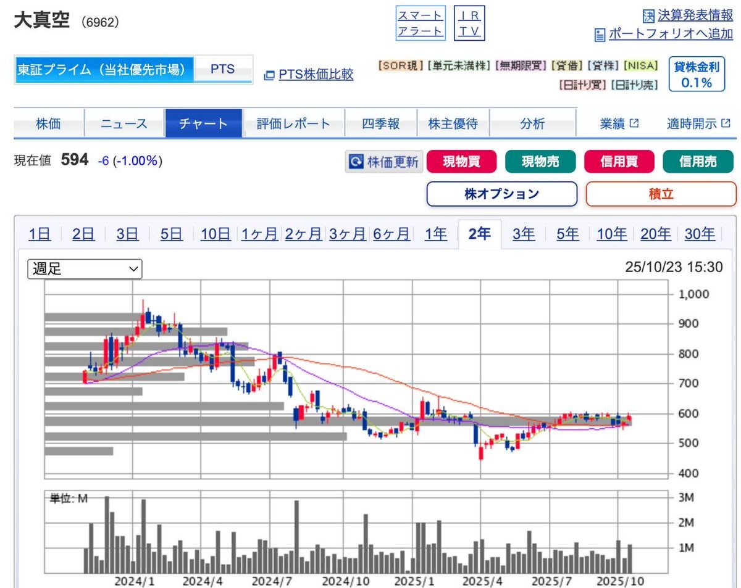Select the 3日 chart period

coord(127,234)
